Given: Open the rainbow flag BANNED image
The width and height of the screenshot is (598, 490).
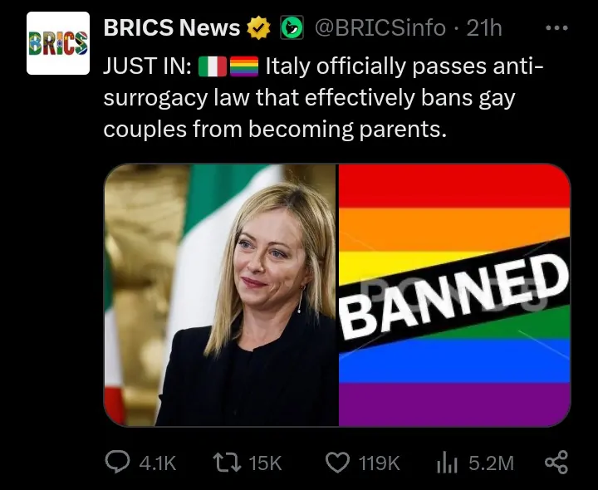Looking at the screenshot, I should pos(454,295).
